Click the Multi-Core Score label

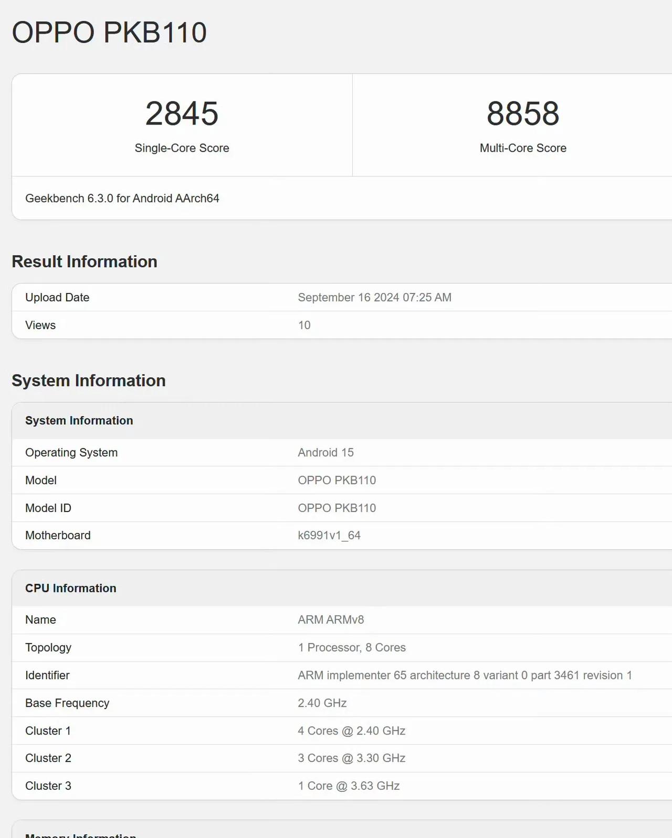tap(523, 148)
